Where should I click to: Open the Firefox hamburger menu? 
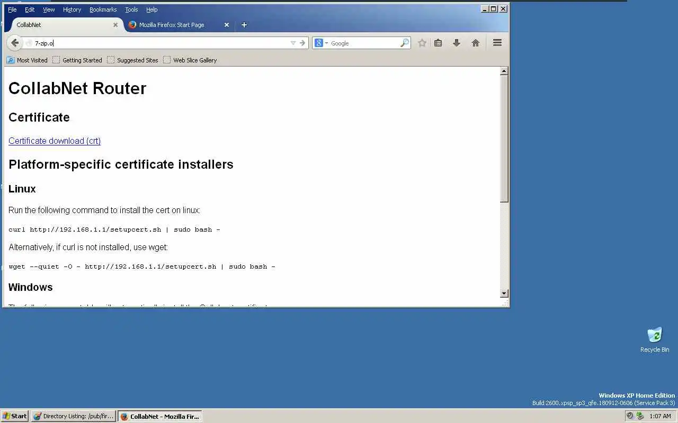pyautogui.click(x=497, y=43)
